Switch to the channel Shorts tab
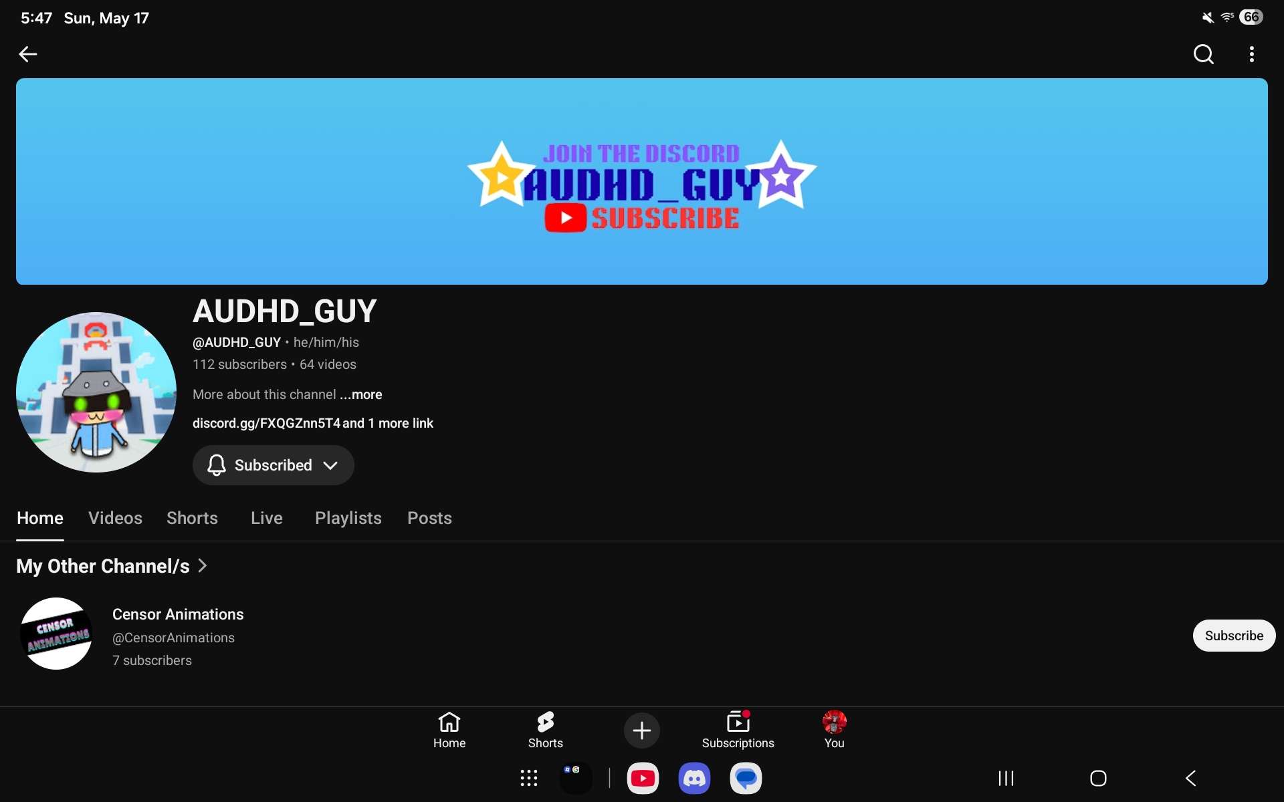Screen dimensions: 1284x802 pos(192,518)
